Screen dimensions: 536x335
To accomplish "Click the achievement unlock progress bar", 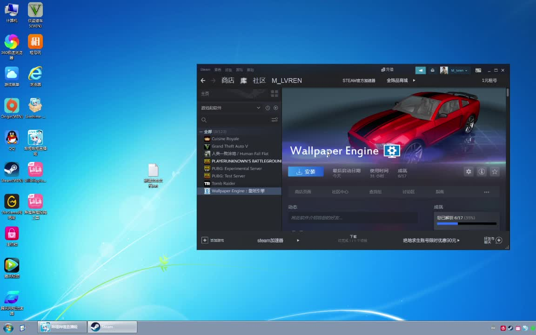I will point(466,224).
